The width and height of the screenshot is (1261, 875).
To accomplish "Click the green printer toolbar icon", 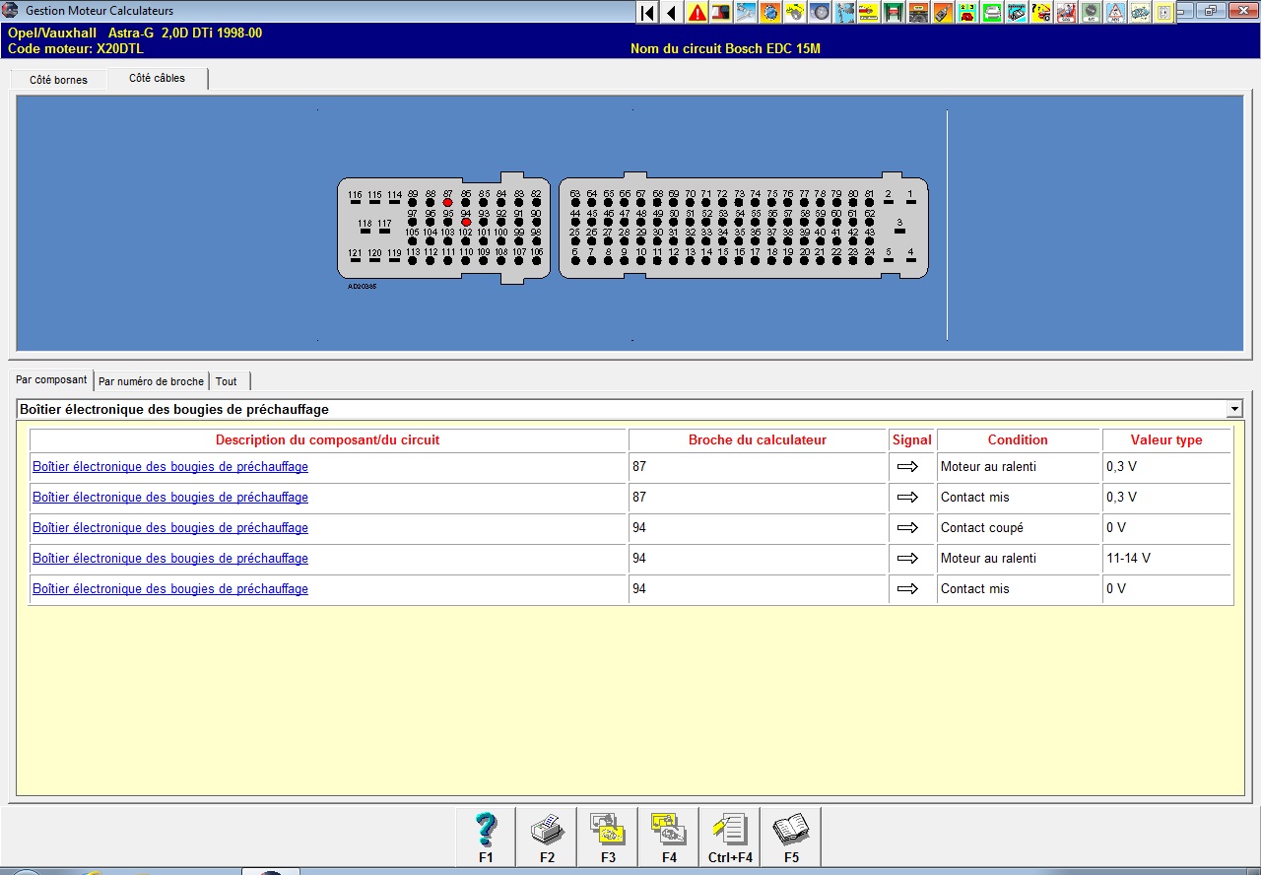I will 992,12.
